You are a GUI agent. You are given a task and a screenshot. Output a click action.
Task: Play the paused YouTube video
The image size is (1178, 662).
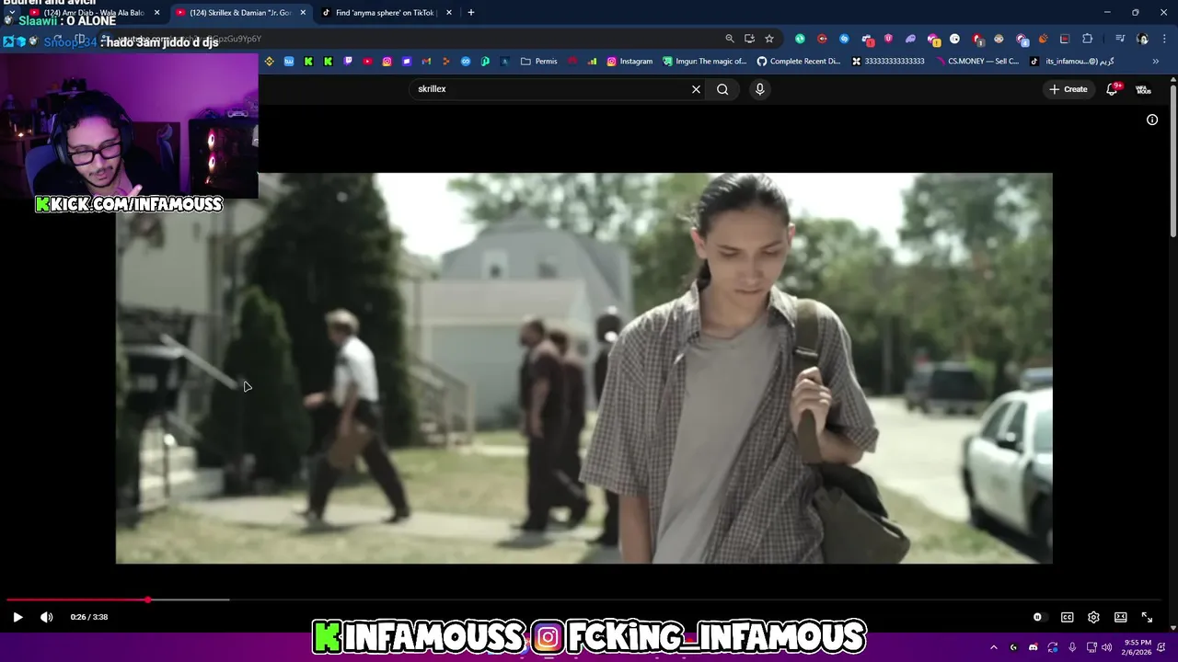(x=17, y=617)
